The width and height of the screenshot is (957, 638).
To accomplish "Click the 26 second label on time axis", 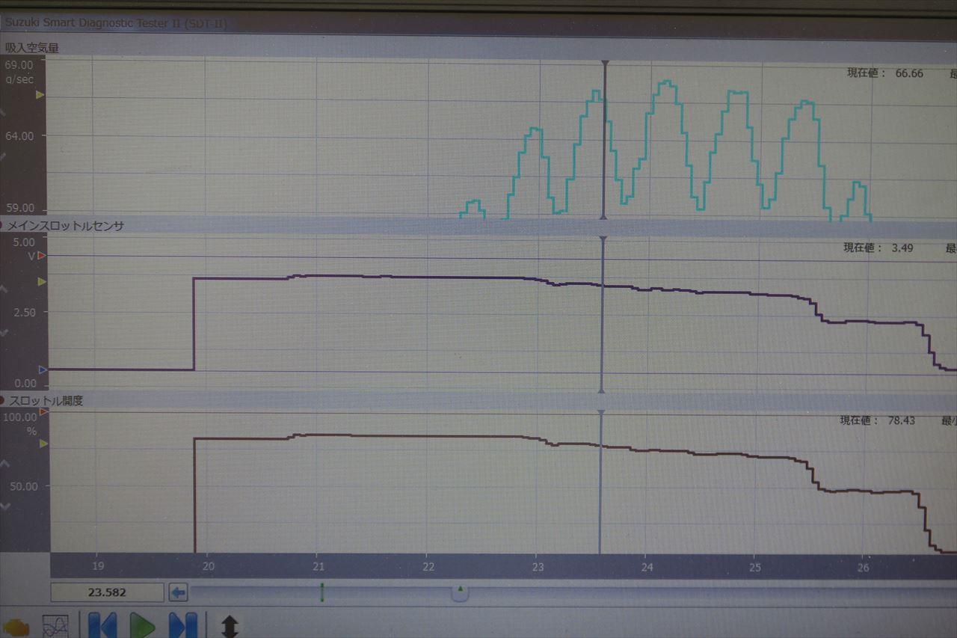I will 863,567.
